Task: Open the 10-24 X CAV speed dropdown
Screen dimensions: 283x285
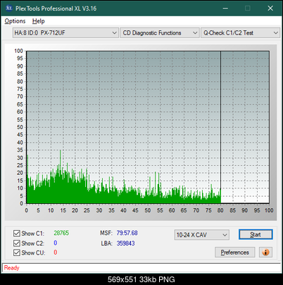Action: pos(202,235)
